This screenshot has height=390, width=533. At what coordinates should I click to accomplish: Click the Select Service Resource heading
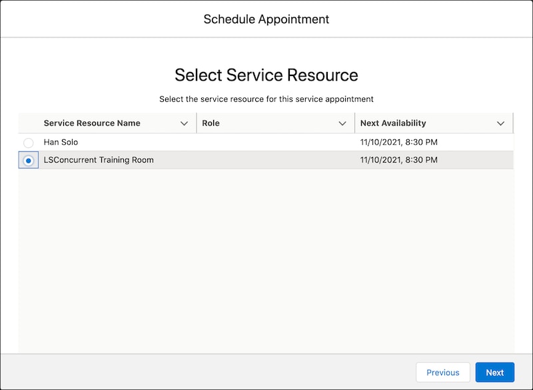[x=266, y=75]
